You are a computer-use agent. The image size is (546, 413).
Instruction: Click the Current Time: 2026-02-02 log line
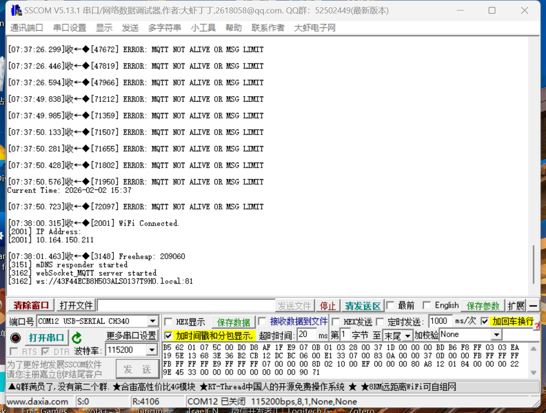pos(69,190)
